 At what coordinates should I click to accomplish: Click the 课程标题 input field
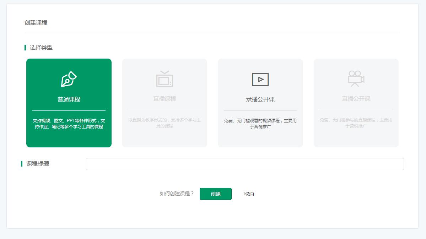pos(245,164)
